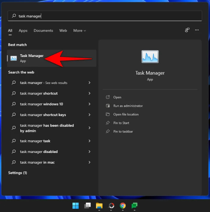Open Google Chrome from the taskbar
Viewport: 210px width, 212px height.
(x=123, y=206)
